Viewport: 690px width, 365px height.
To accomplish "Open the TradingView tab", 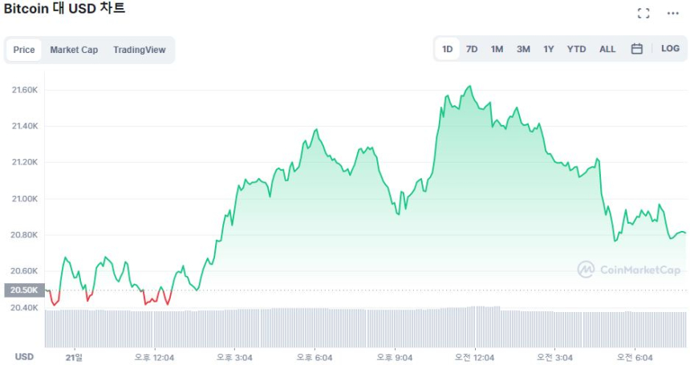I will coord(139,50).
